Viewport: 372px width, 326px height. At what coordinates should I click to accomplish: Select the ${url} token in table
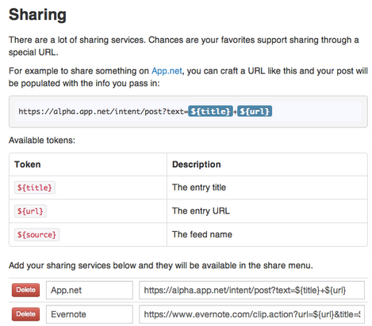click(30, 211)
